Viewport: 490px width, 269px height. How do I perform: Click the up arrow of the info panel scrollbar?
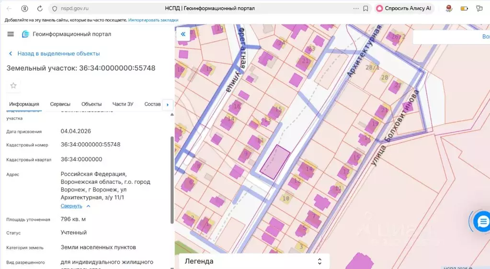coord(172,115)
